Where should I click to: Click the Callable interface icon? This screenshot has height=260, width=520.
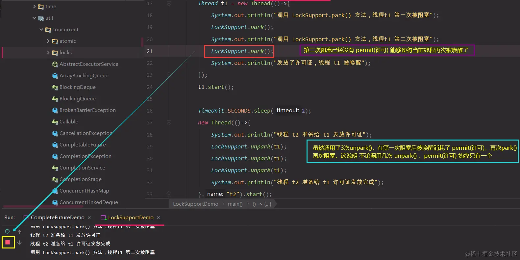coord(55,122)
